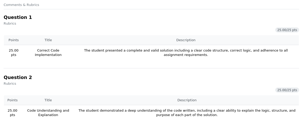Select the Question 2 heading

pyautogui.click(x=18, y=77)
